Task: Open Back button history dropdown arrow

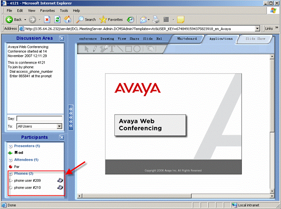Action: click(x=25, y=19)
